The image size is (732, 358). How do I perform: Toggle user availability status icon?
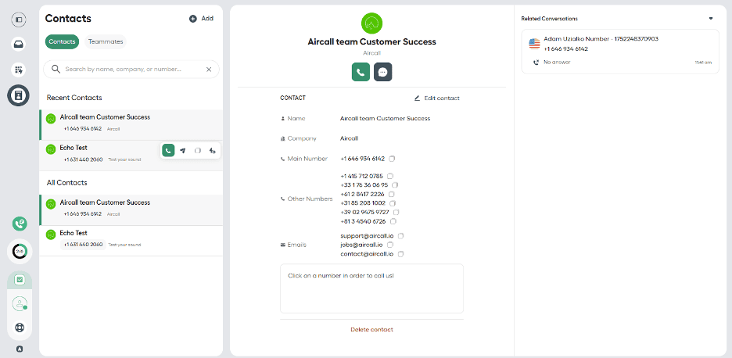click(20, 303)
